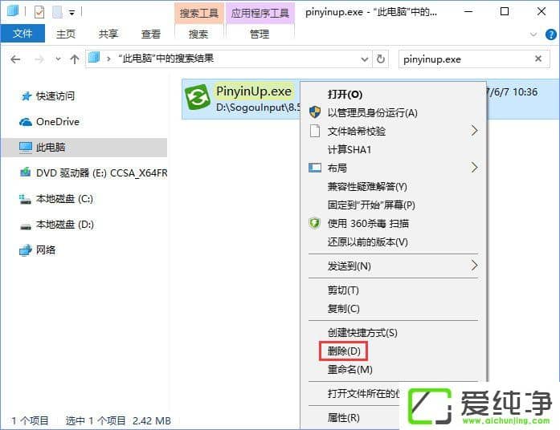The width and height of the screenshot is (560, 430).
Task: Expand the 发送到(N) submenu arrow
Action: (x=474, y=266)
